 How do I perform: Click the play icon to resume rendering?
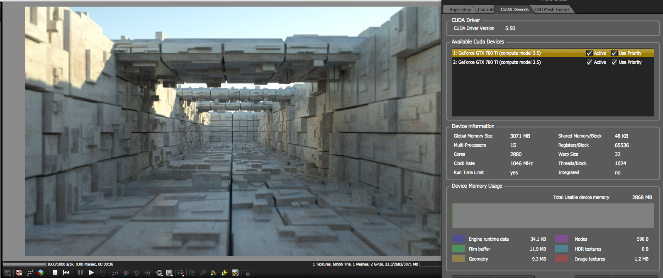pyautogui.click(x=91, y=273)
